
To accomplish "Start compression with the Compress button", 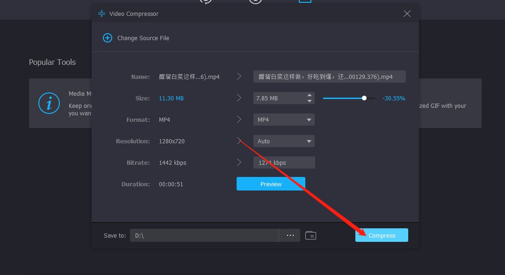I will 382,235.
